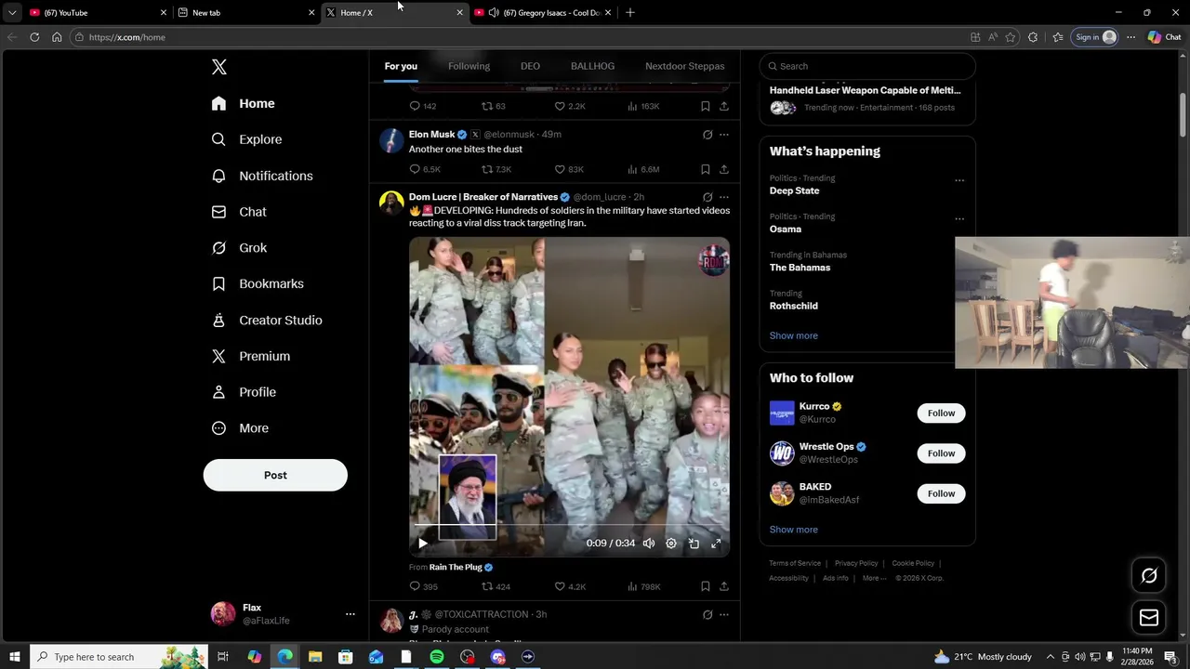Viewport: 1190px width, 669px height.
Task: Open Notifications in the left sidebar
Action: point(262,176)
